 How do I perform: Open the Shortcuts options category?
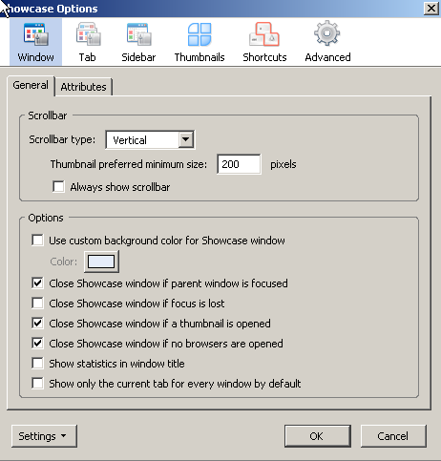point(264,42)
